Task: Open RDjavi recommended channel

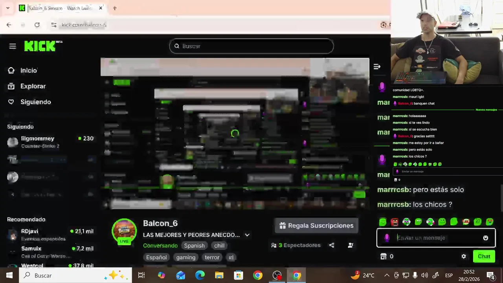Action: (x=50, y=235)
